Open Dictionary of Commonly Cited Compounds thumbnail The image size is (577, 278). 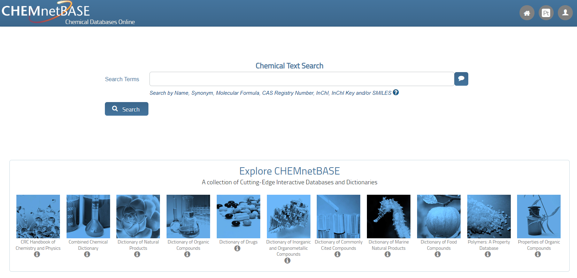point(339,216)
